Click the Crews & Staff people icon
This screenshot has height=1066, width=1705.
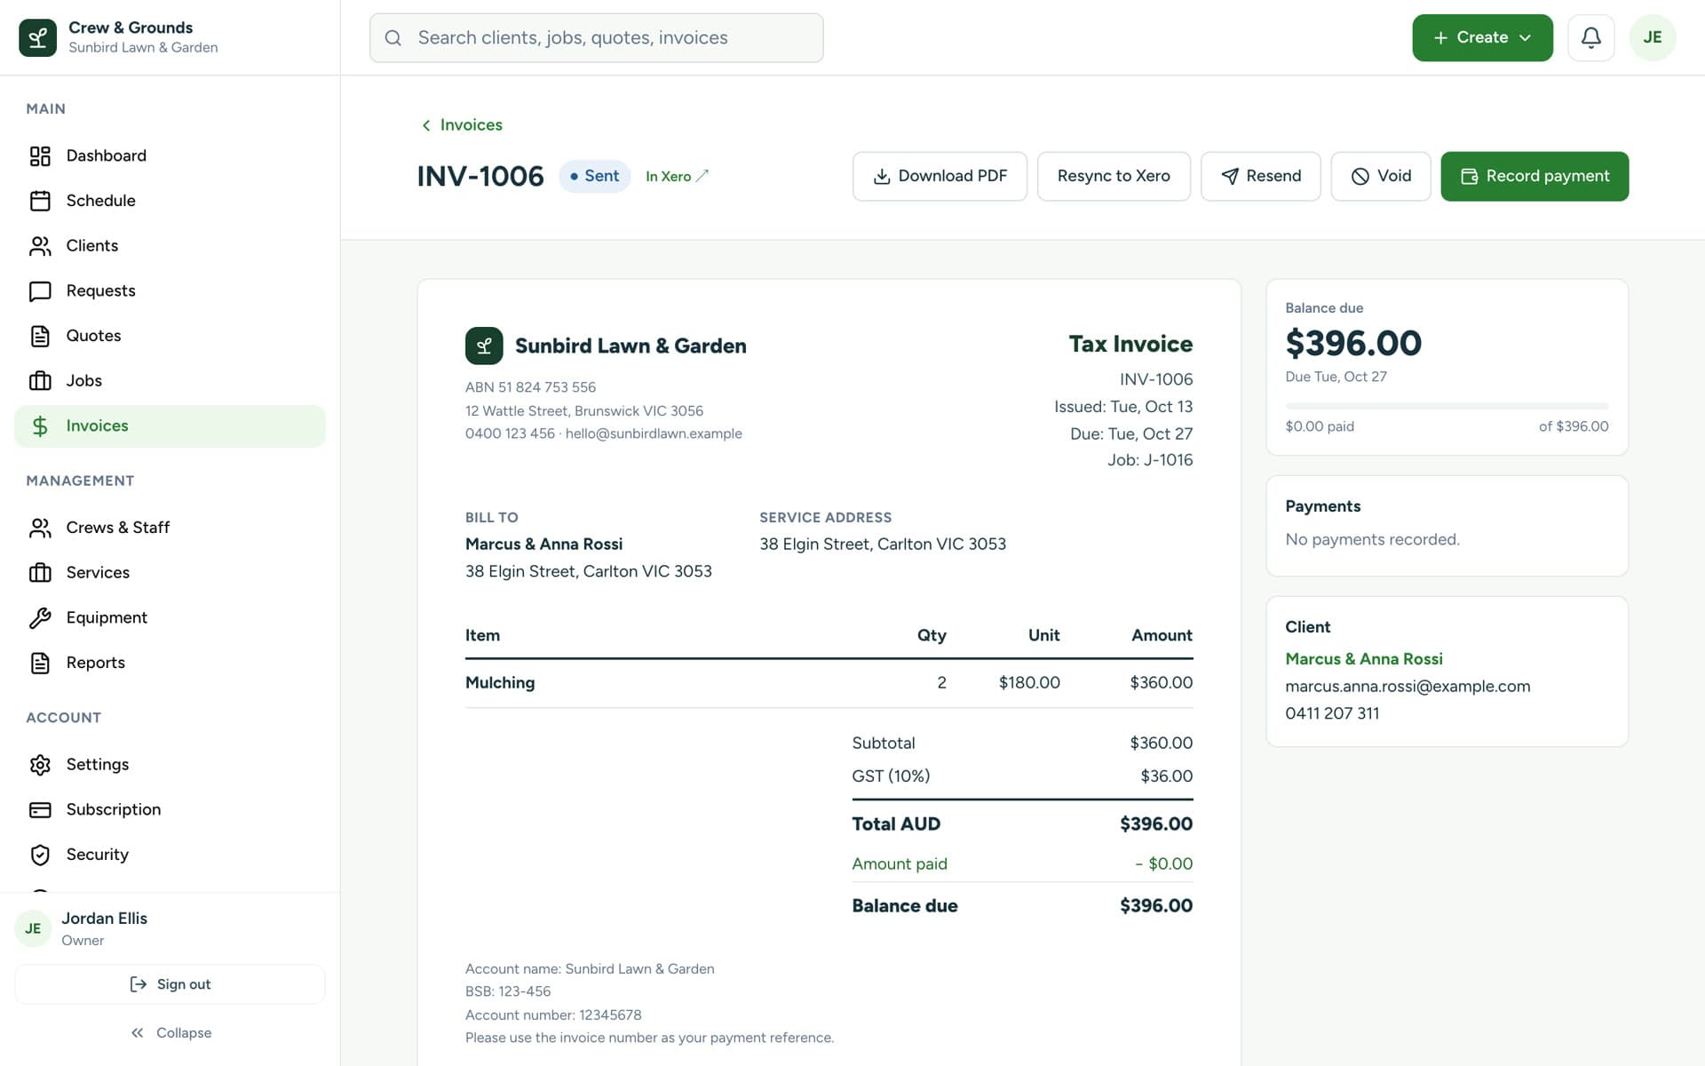(x=40, y=528)
